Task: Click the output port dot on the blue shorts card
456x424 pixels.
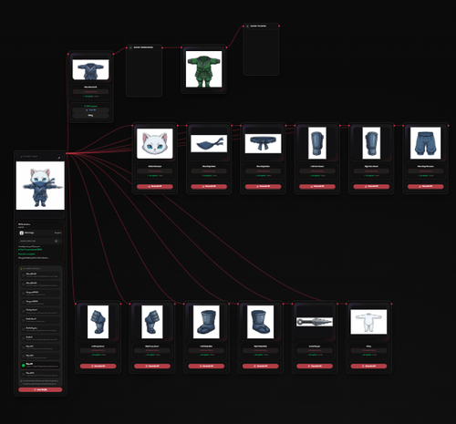Action: (448, 125)
